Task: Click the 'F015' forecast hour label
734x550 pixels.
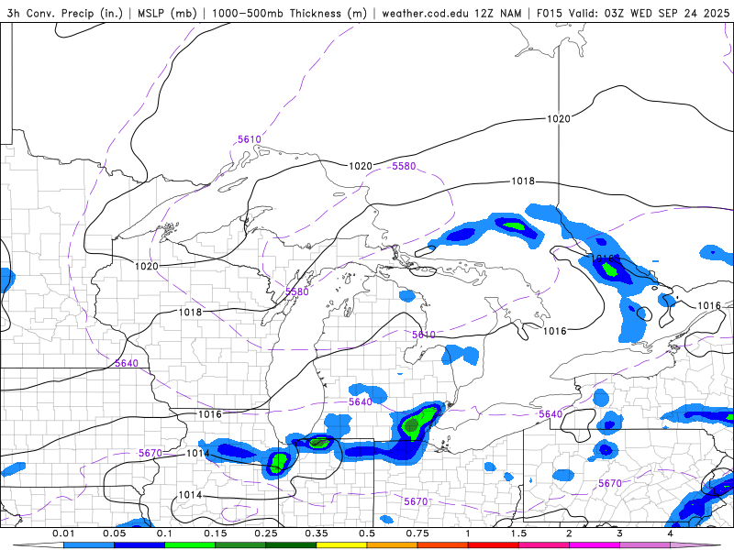Action: coord(550,13)
